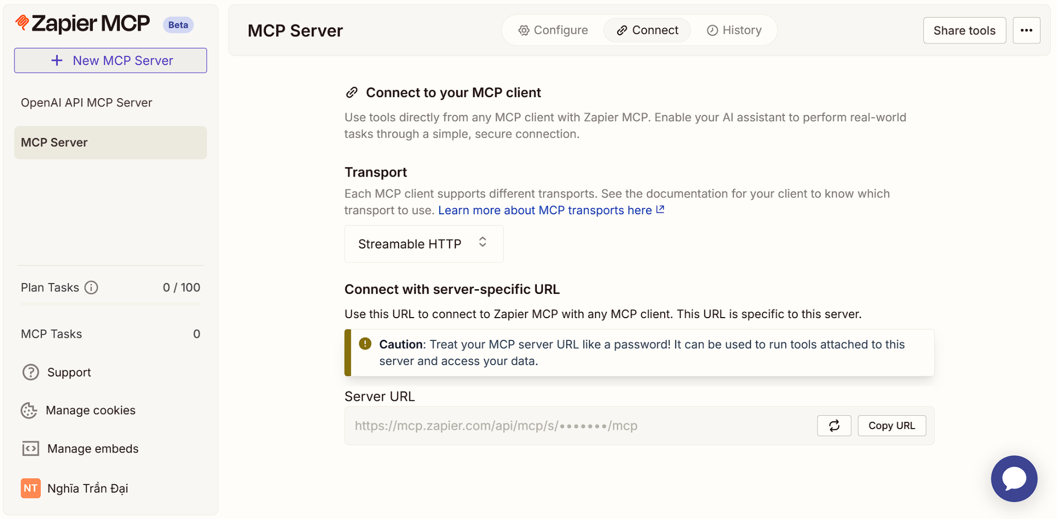Open Learn more about MCP transports link
The width and height of the screenshot is (1057, 519).
click(545, 211)
